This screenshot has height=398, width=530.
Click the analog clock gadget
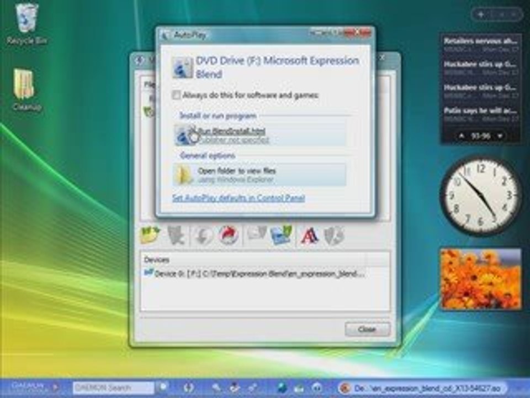(x=481, y=195)
